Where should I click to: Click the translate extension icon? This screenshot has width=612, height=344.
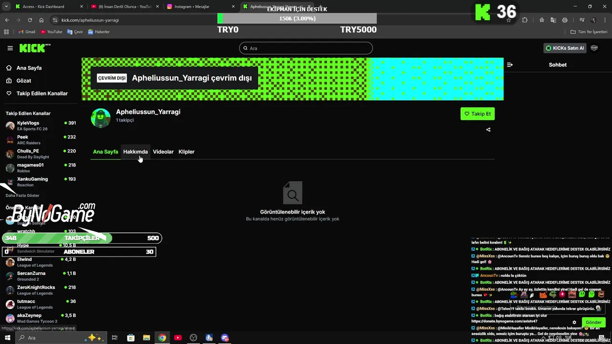(553, 20)
